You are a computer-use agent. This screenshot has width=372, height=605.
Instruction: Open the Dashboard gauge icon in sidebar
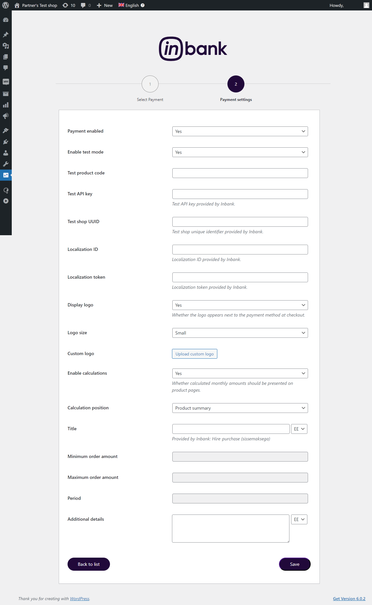tap(6, 20)
